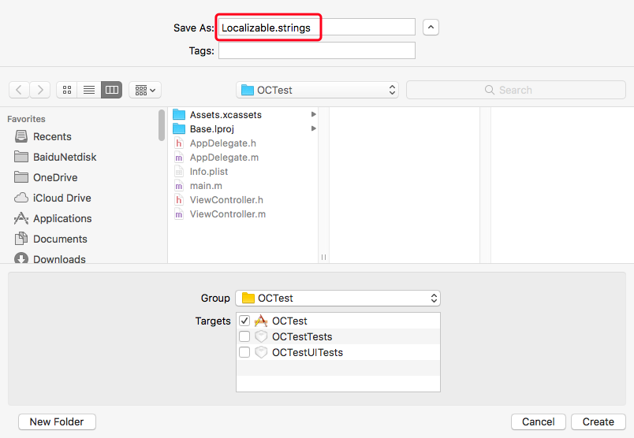Expand the Assets.xcassets folder arrow
The width and height of the screenshot is (634, 438).
tap(313, 115)
